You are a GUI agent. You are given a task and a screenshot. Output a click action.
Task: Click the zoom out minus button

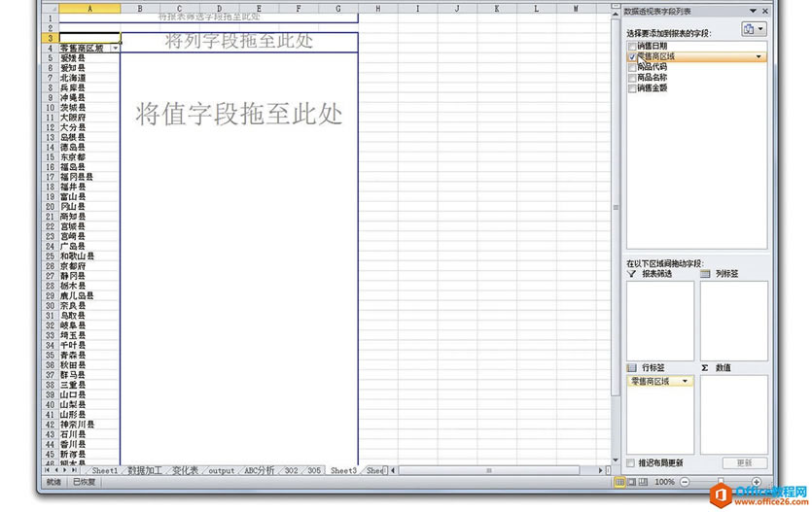point(685,482)
